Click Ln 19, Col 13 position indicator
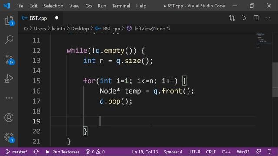This screenshot has height=156, width=278. click(x=145, y=152)
